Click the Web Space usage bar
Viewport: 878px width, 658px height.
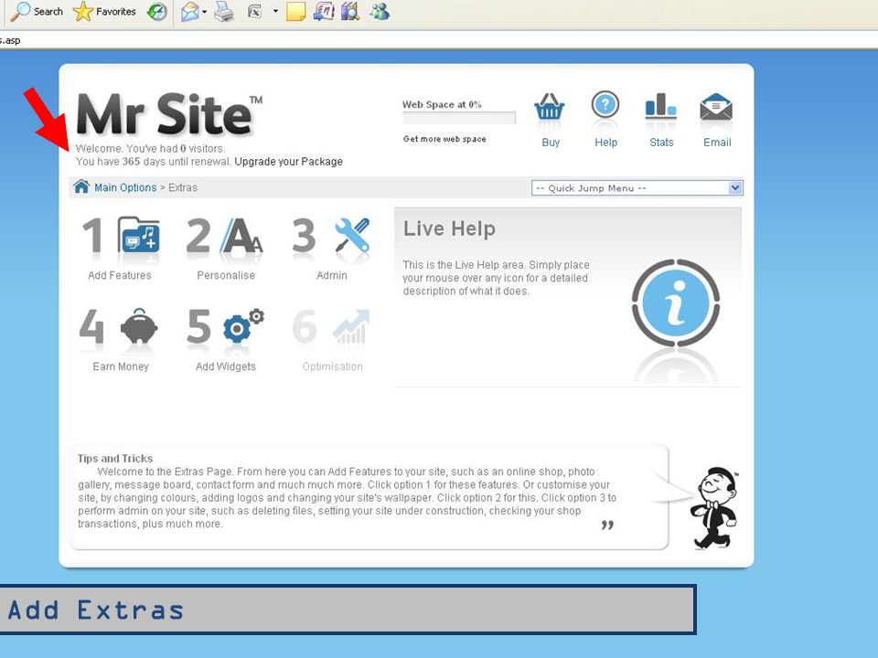[x=458, y=118]
